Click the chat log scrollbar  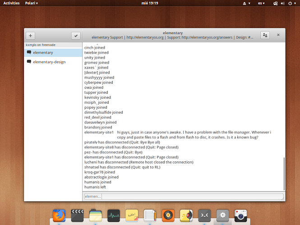click(x=284, y=174)
